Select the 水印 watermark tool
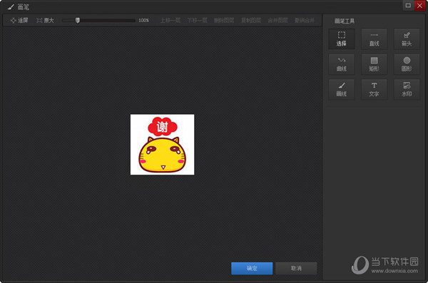428x283 pixels. [x=407, y=90]
